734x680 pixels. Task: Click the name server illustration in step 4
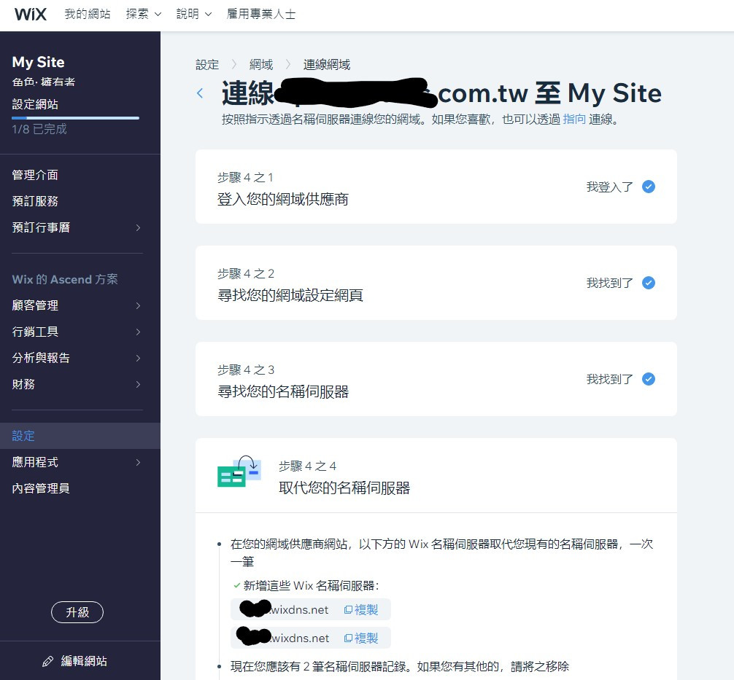click(x=239, y=472)
